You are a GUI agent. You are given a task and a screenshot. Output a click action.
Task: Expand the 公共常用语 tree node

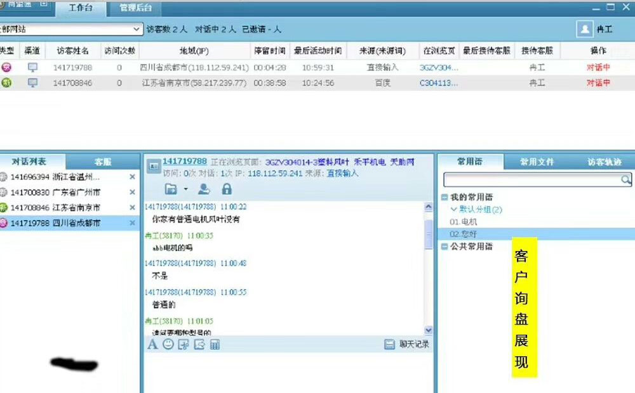click(x=444, y=247)
